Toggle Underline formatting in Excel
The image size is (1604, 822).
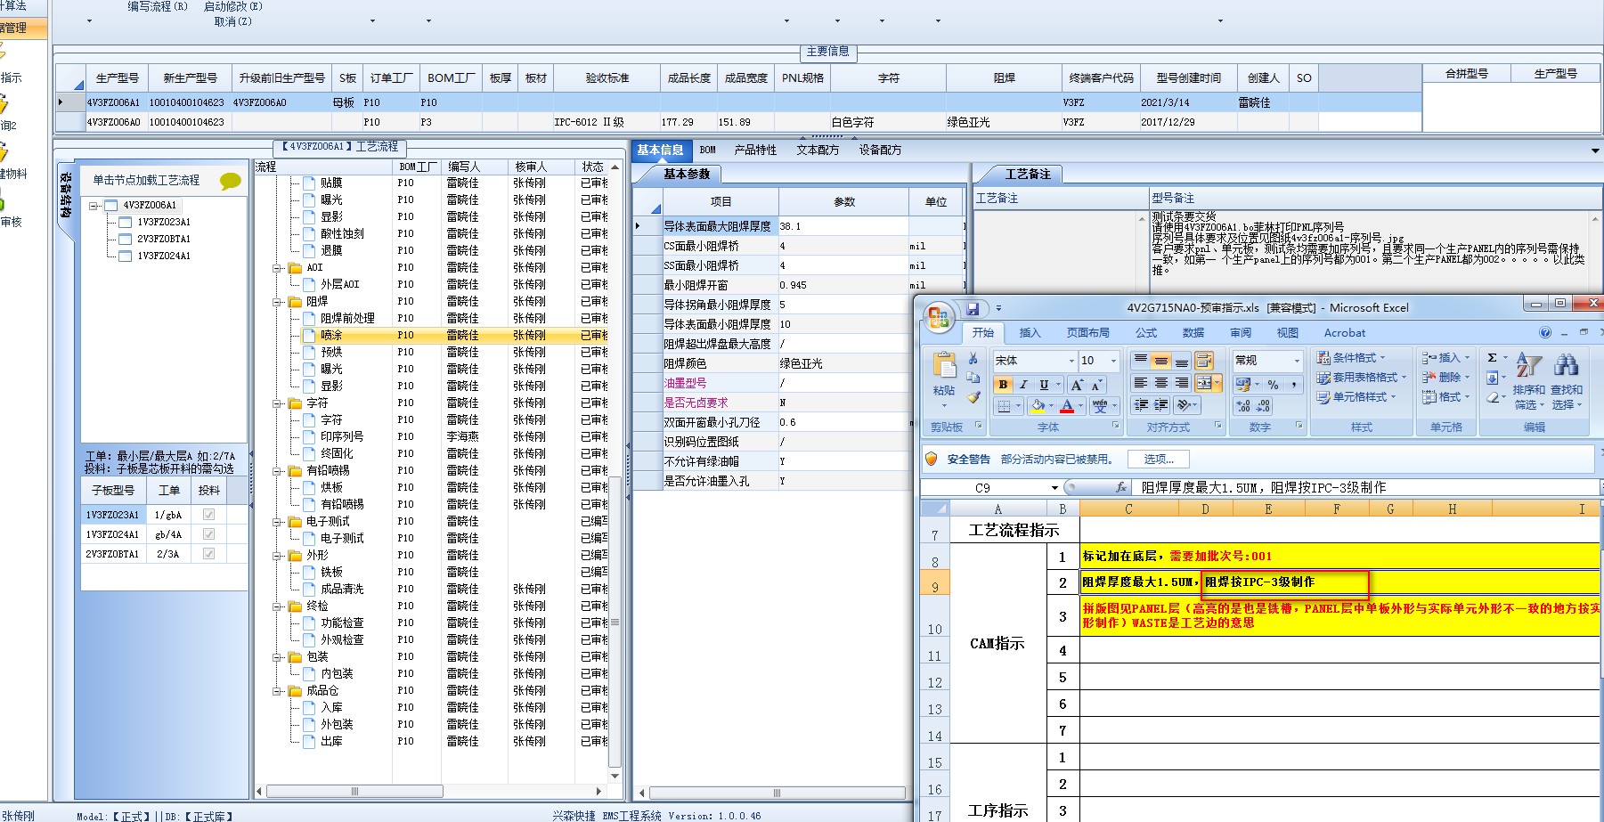pos(1044,385)
